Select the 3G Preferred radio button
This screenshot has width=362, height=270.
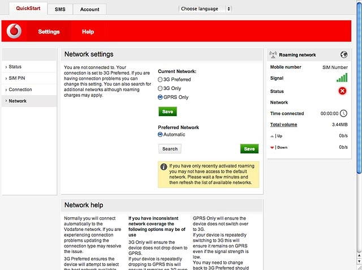point(160,80)
